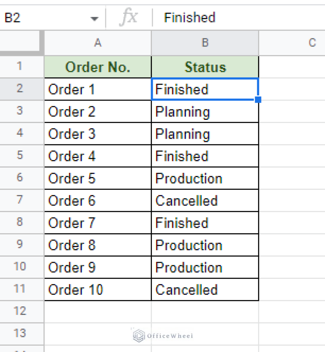325x352 pixels.
Task: Click the formula bar showing Finished
Action: 237,18
